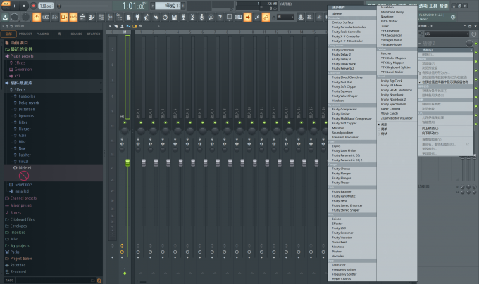Adjust the 插入 1 pan knob
The height and width of the screenshot is (284, 479).
coord(141,131)
